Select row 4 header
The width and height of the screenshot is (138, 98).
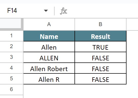click(x=11, y=68)
